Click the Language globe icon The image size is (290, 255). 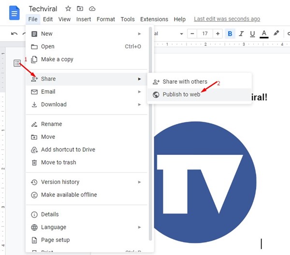(34, 227)
